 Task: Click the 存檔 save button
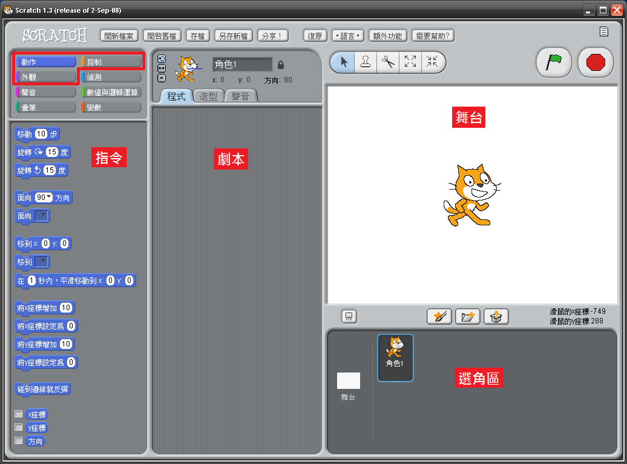click(x=197, y=36)
